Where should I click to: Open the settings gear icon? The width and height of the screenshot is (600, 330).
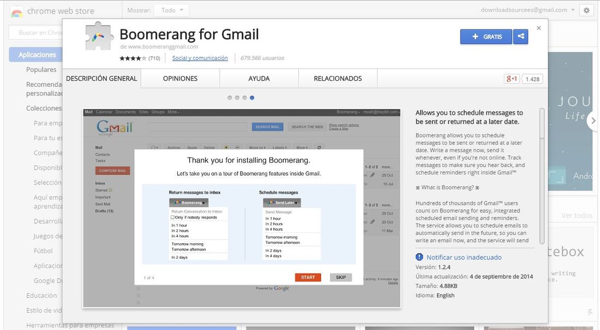coord(586,10)
